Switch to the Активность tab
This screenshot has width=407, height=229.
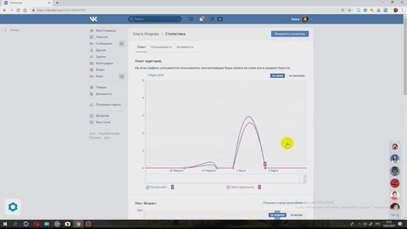tap(185, 47)
